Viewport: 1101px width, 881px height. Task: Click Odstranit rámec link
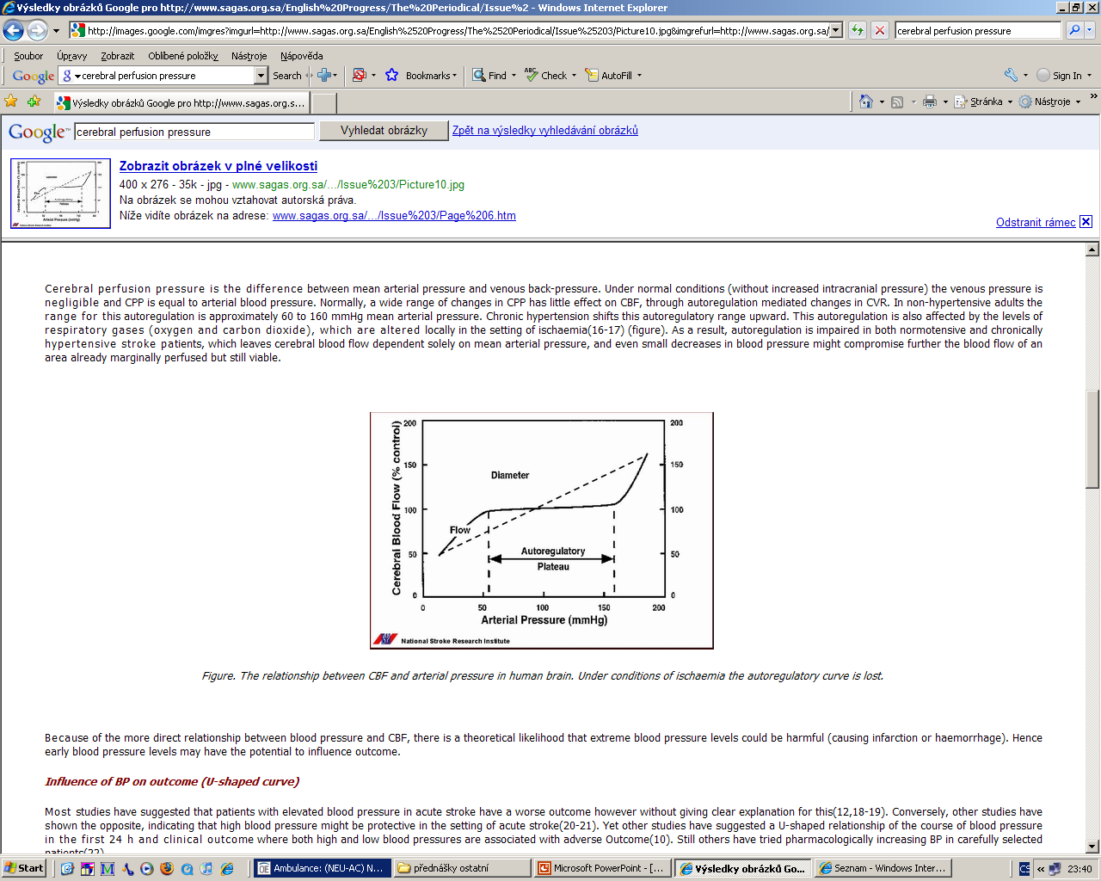(x=1036, y=222)
